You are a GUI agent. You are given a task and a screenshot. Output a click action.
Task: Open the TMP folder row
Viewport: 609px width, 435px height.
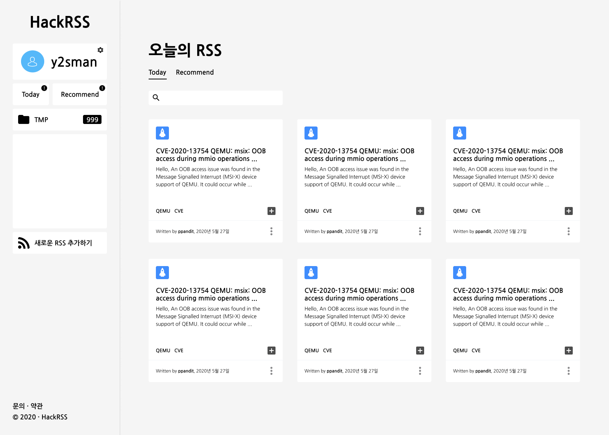[x=60, y=120]
